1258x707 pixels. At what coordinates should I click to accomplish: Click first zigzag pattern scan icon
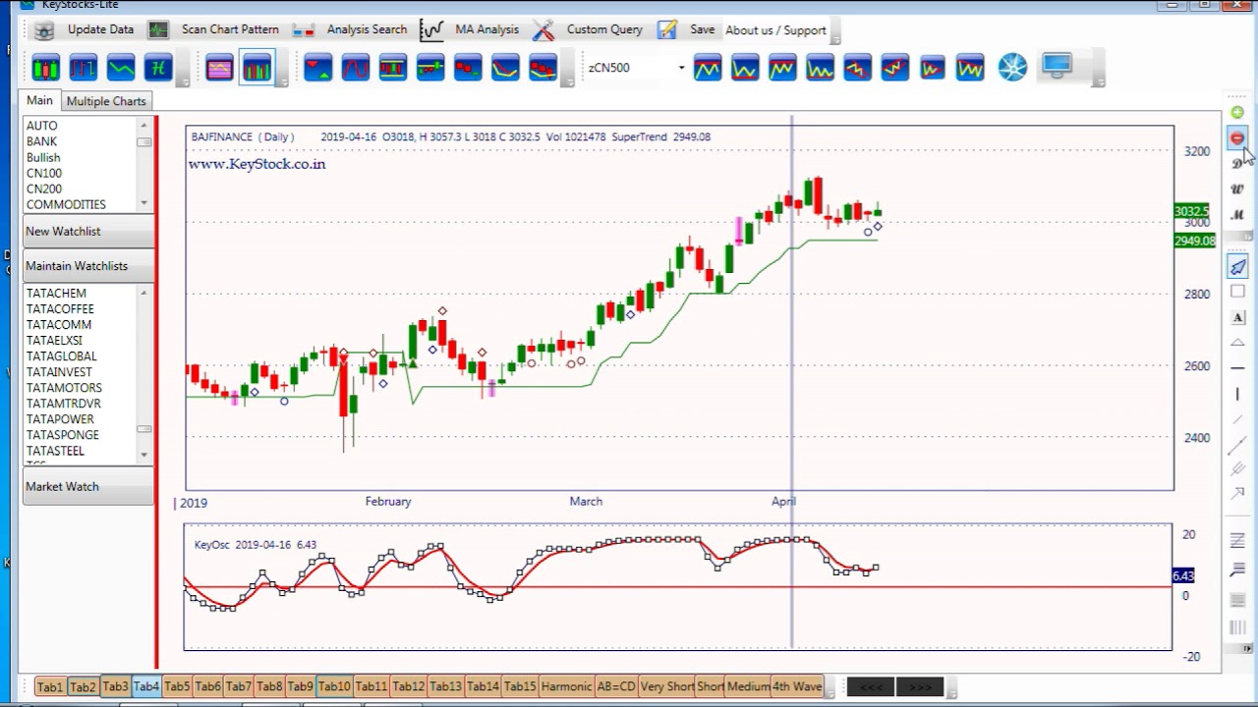(x=708, y=68)
